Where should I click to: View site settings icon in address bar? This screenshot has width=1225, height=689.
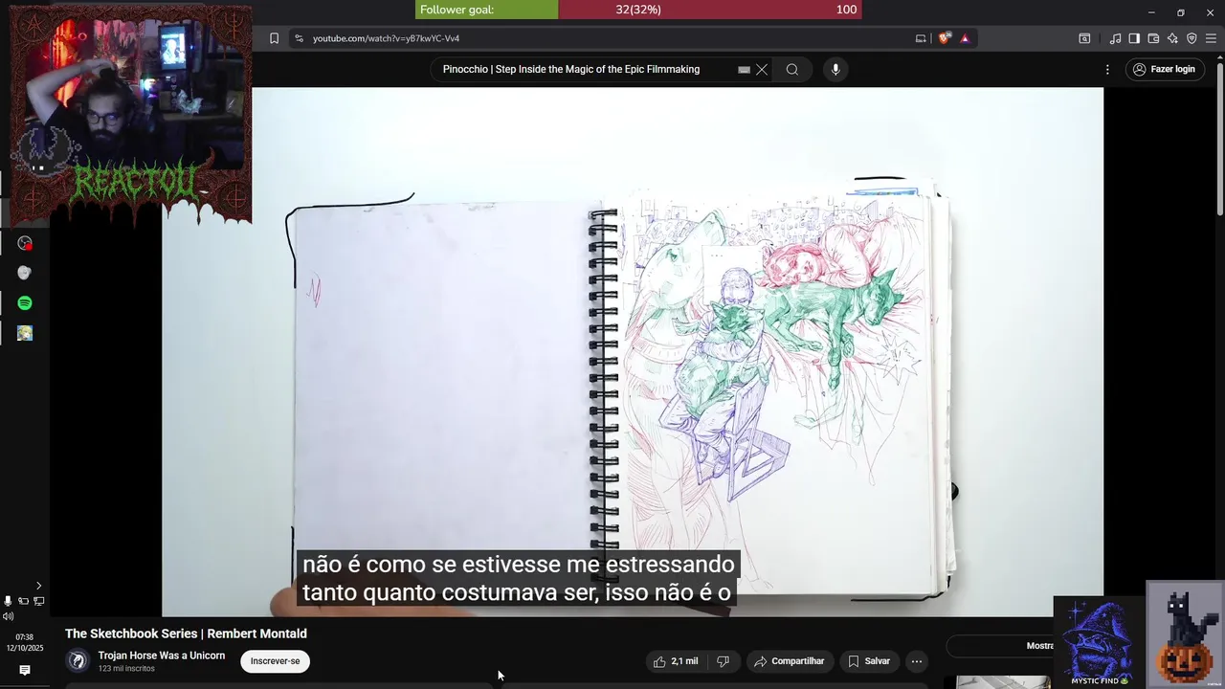pos(299,38)
